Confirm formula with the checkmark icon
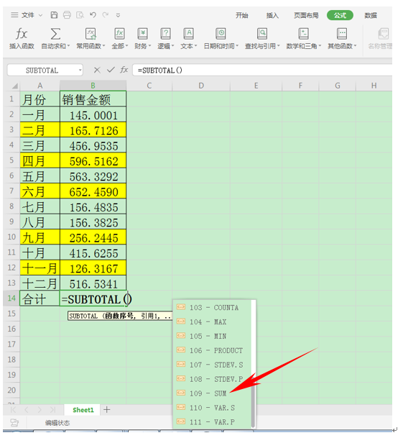The image size is (403, 438). point(111,70)
